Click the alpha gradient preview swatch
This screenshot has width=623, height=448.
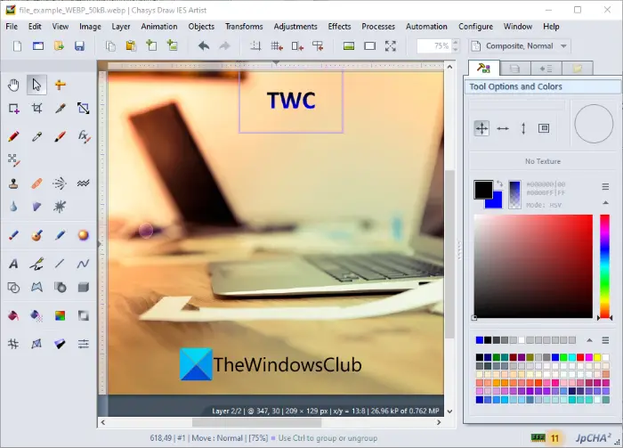tap(514, 194)
